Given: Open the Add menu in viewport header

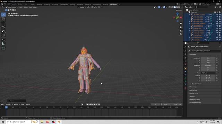Looking at the screenshot, I should [31, 7].
